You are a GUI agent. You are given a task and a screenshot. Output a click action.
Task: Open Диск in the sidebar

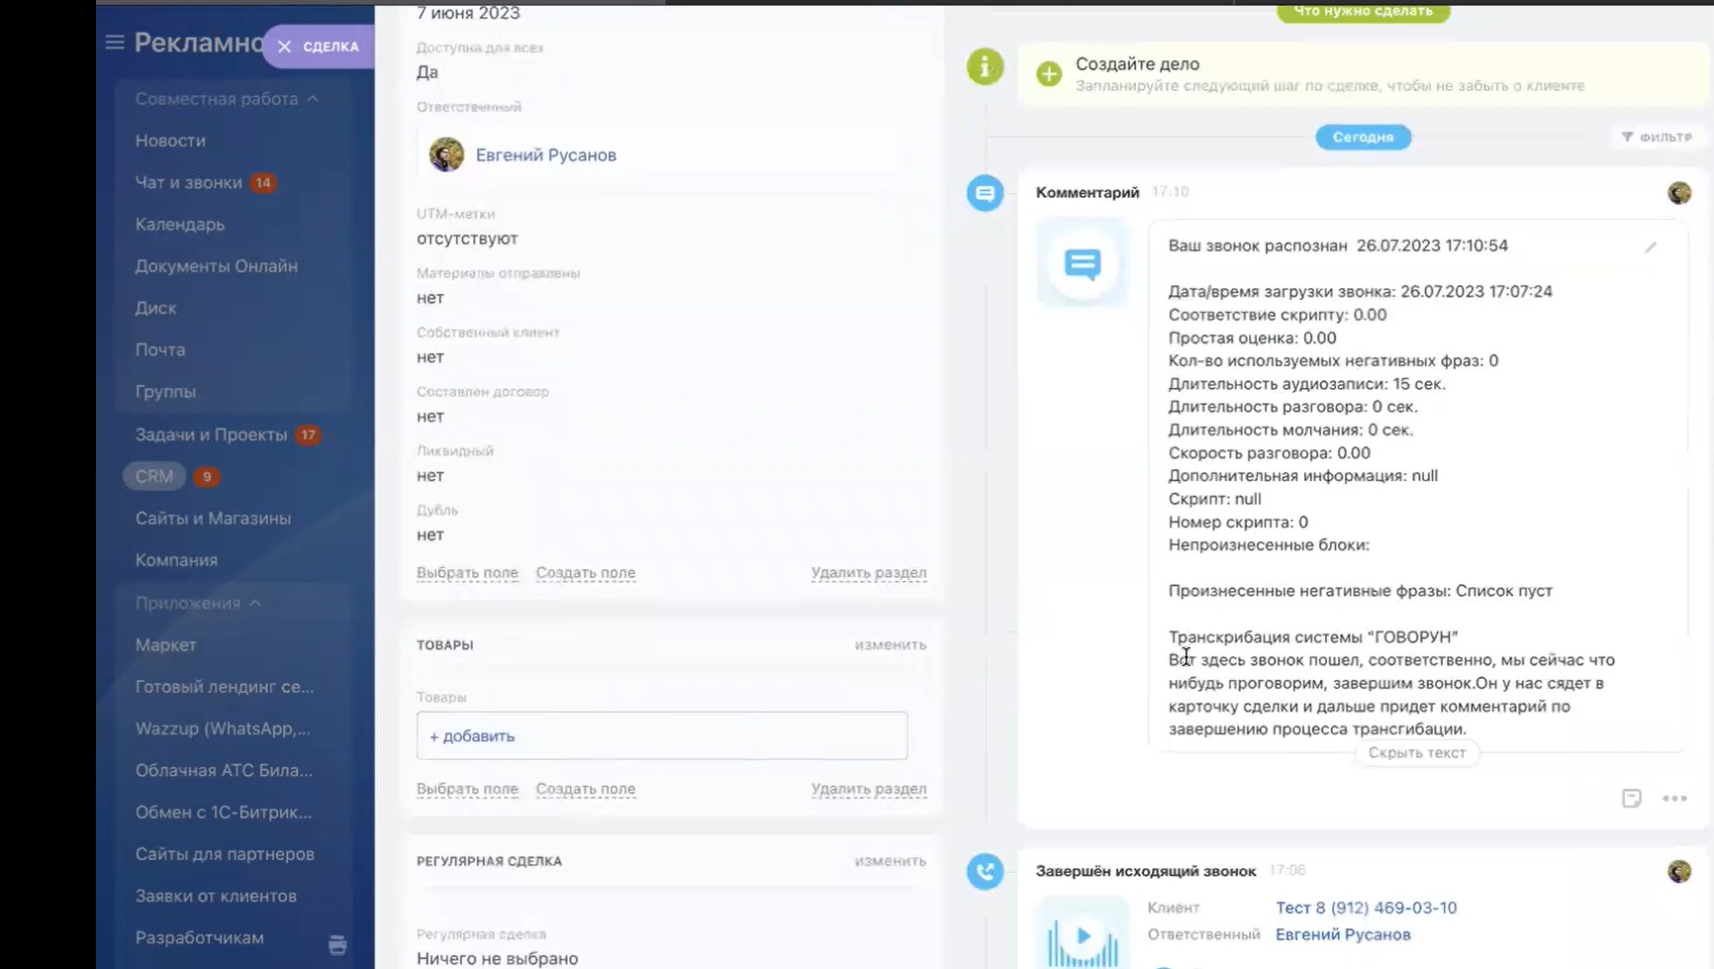coord(155,308)
